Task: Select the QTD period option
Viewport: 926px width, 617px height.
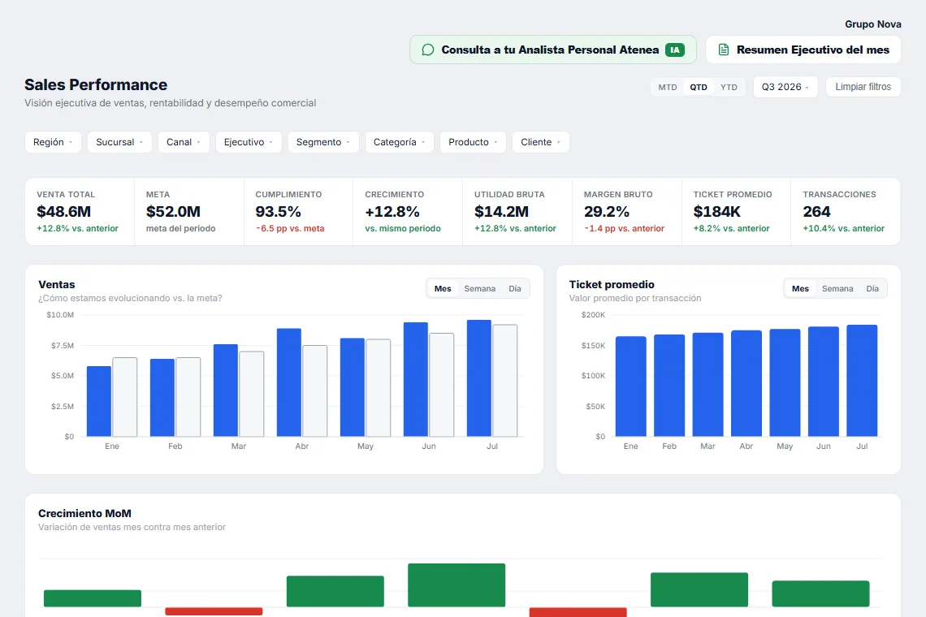Action: tap(699, 88)
